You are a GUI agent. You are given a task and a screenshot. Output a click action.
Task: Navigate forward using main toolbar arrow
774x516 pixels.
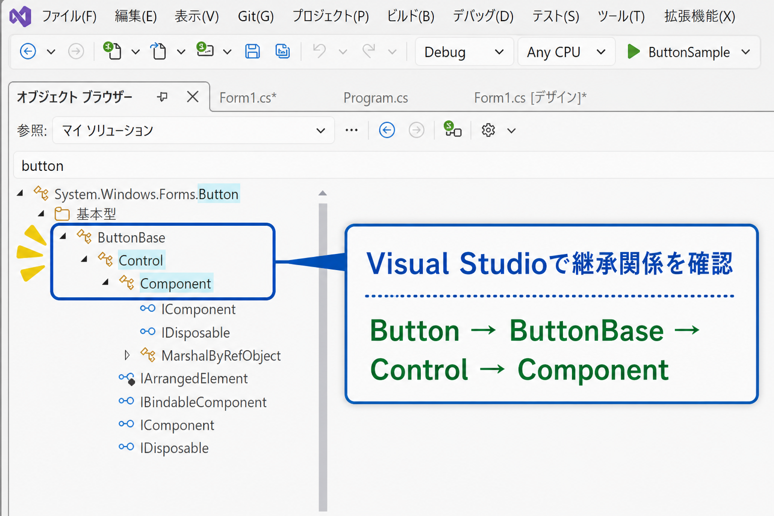point(76,51)
